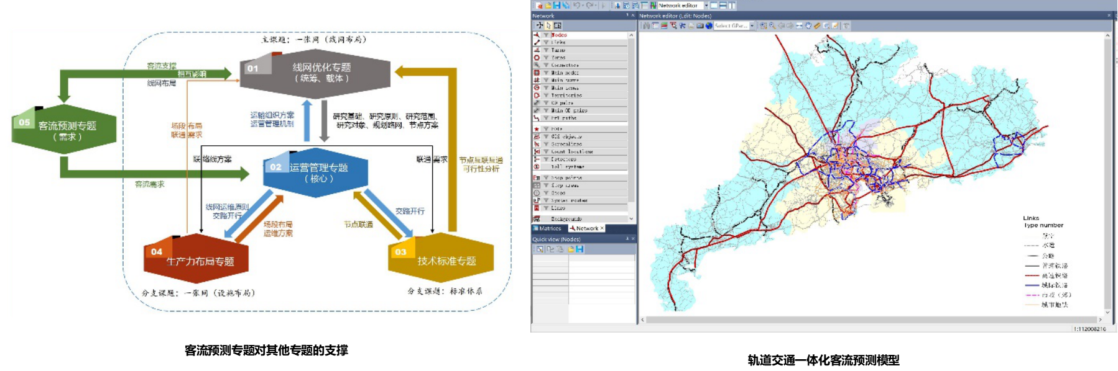Viewport: 1118px width, 371px height.
Task: Click the Open folder icon in top toolbar
Action: point(548,6)
